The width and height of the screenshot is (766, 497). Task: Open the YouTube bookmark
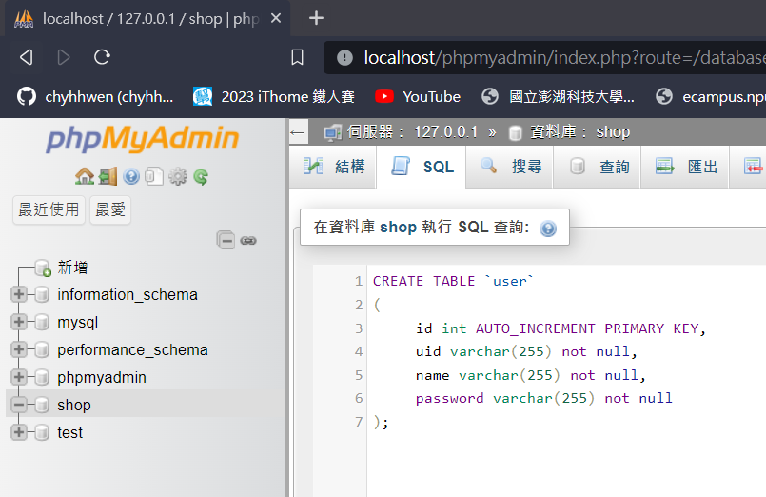point(417,97)
